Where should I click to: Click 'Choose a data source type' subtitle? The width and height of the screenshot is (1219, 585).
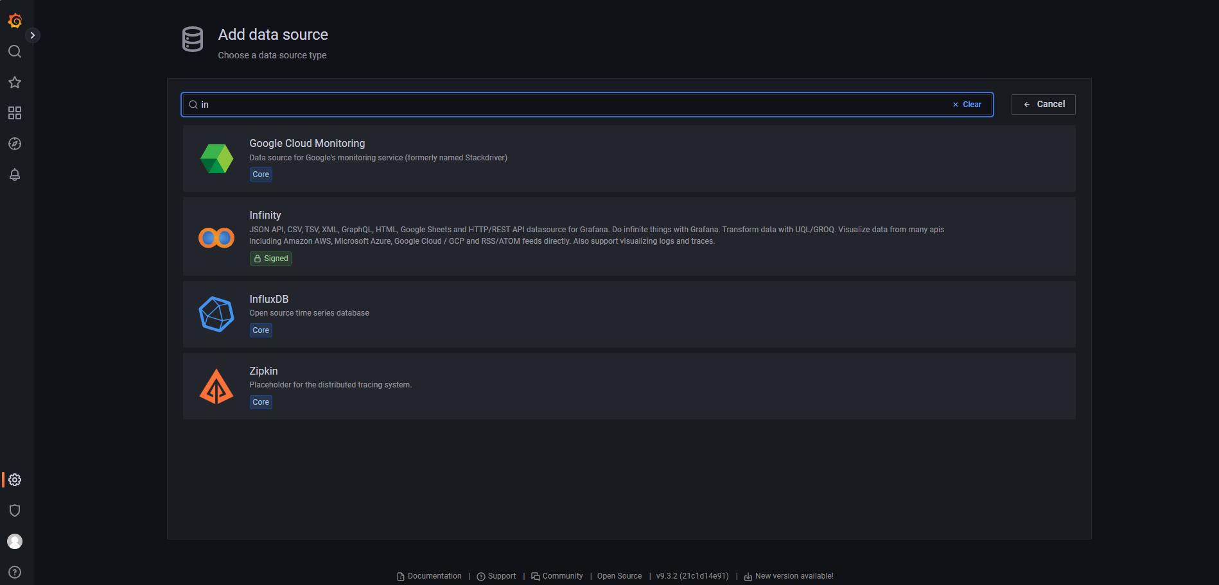coord(272,55)
